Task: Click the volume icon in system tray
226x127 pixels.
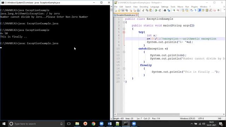Action: [203, 124]
